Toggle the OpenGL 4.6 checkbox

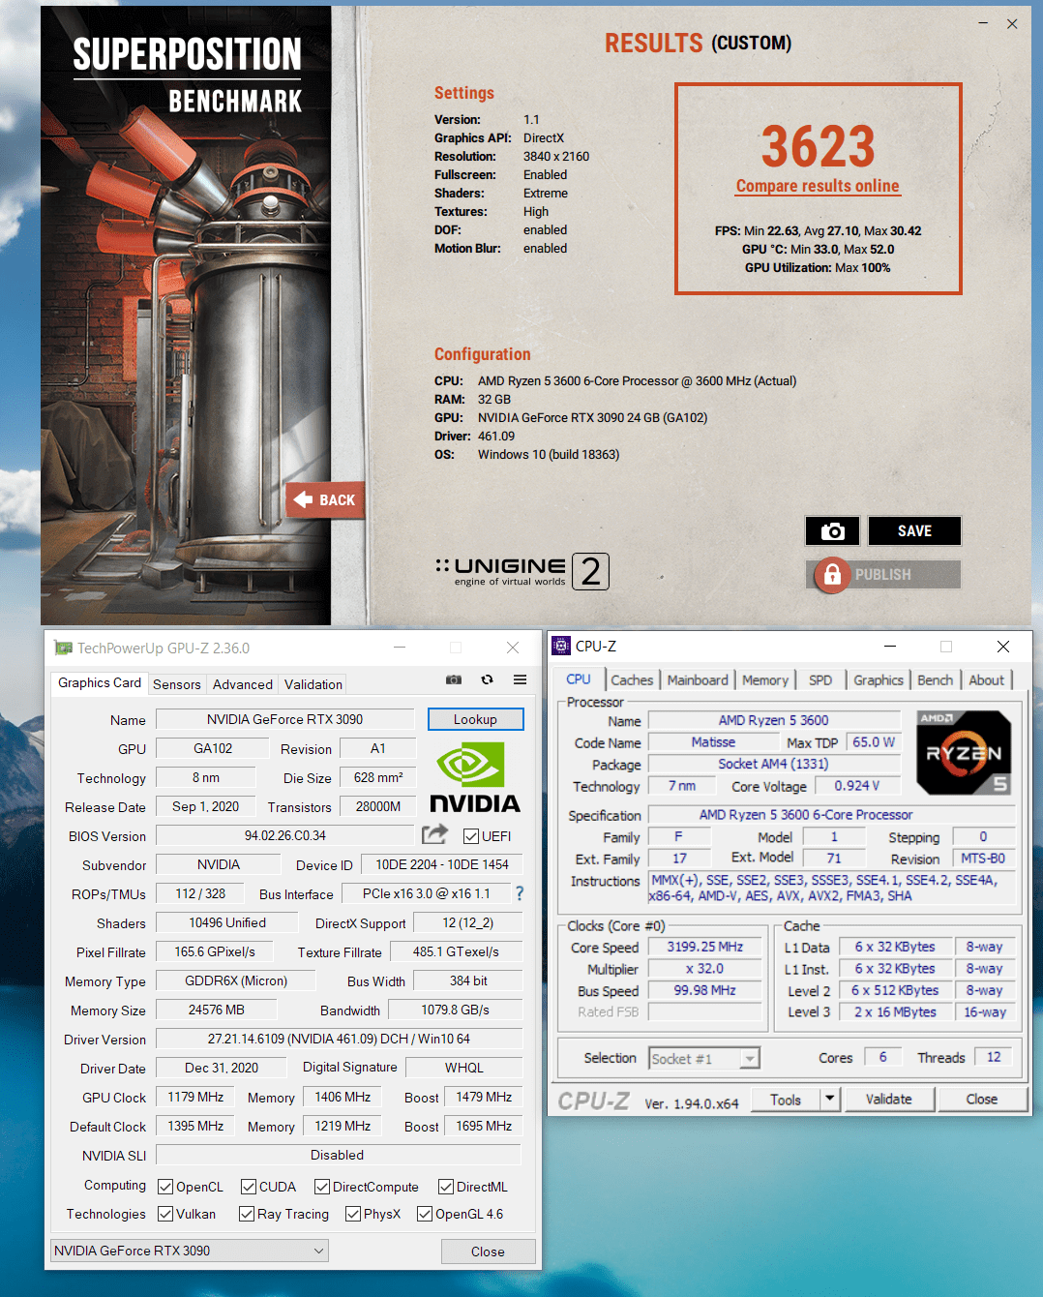[x=425, y=1214]
